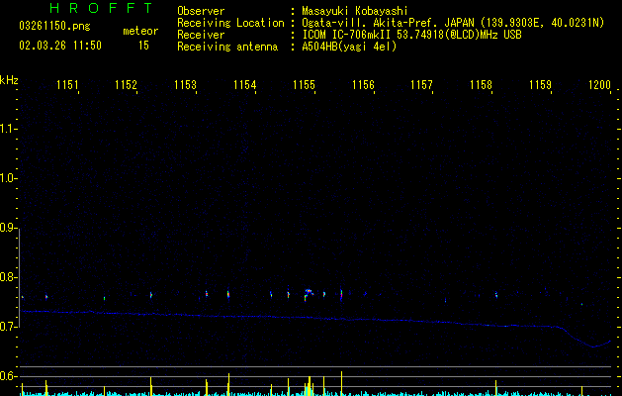Click the 1200 time axis marker

(599, 85)
